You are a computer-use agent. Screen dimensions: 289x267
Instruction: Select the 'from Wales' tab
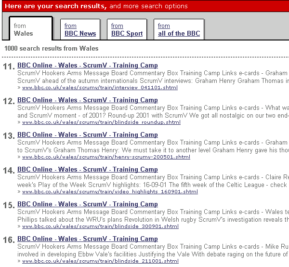(x=31, y=29)
